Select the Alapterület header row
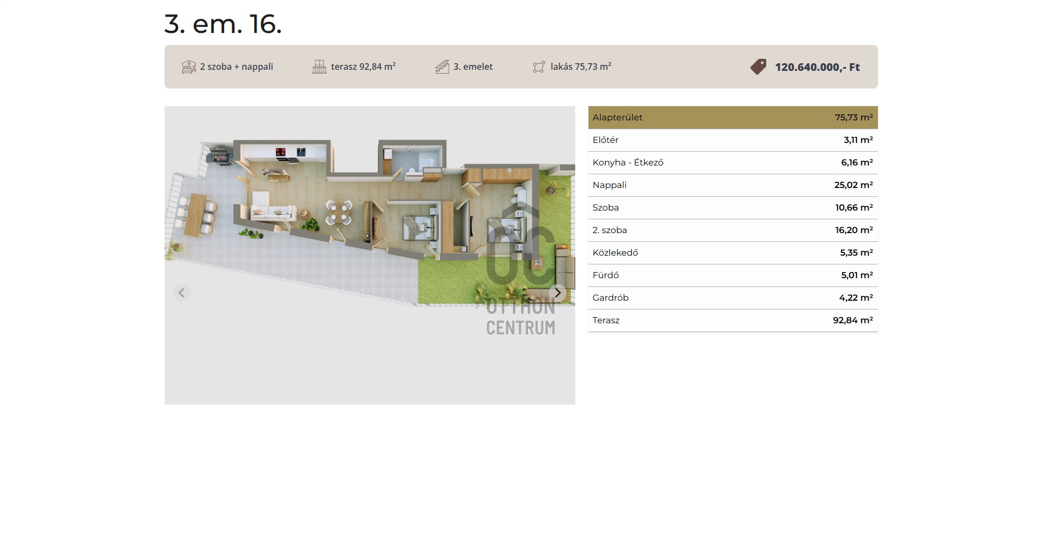Image resolution: width=1042 pixels, height=536 pixels. tap(732, 118)
